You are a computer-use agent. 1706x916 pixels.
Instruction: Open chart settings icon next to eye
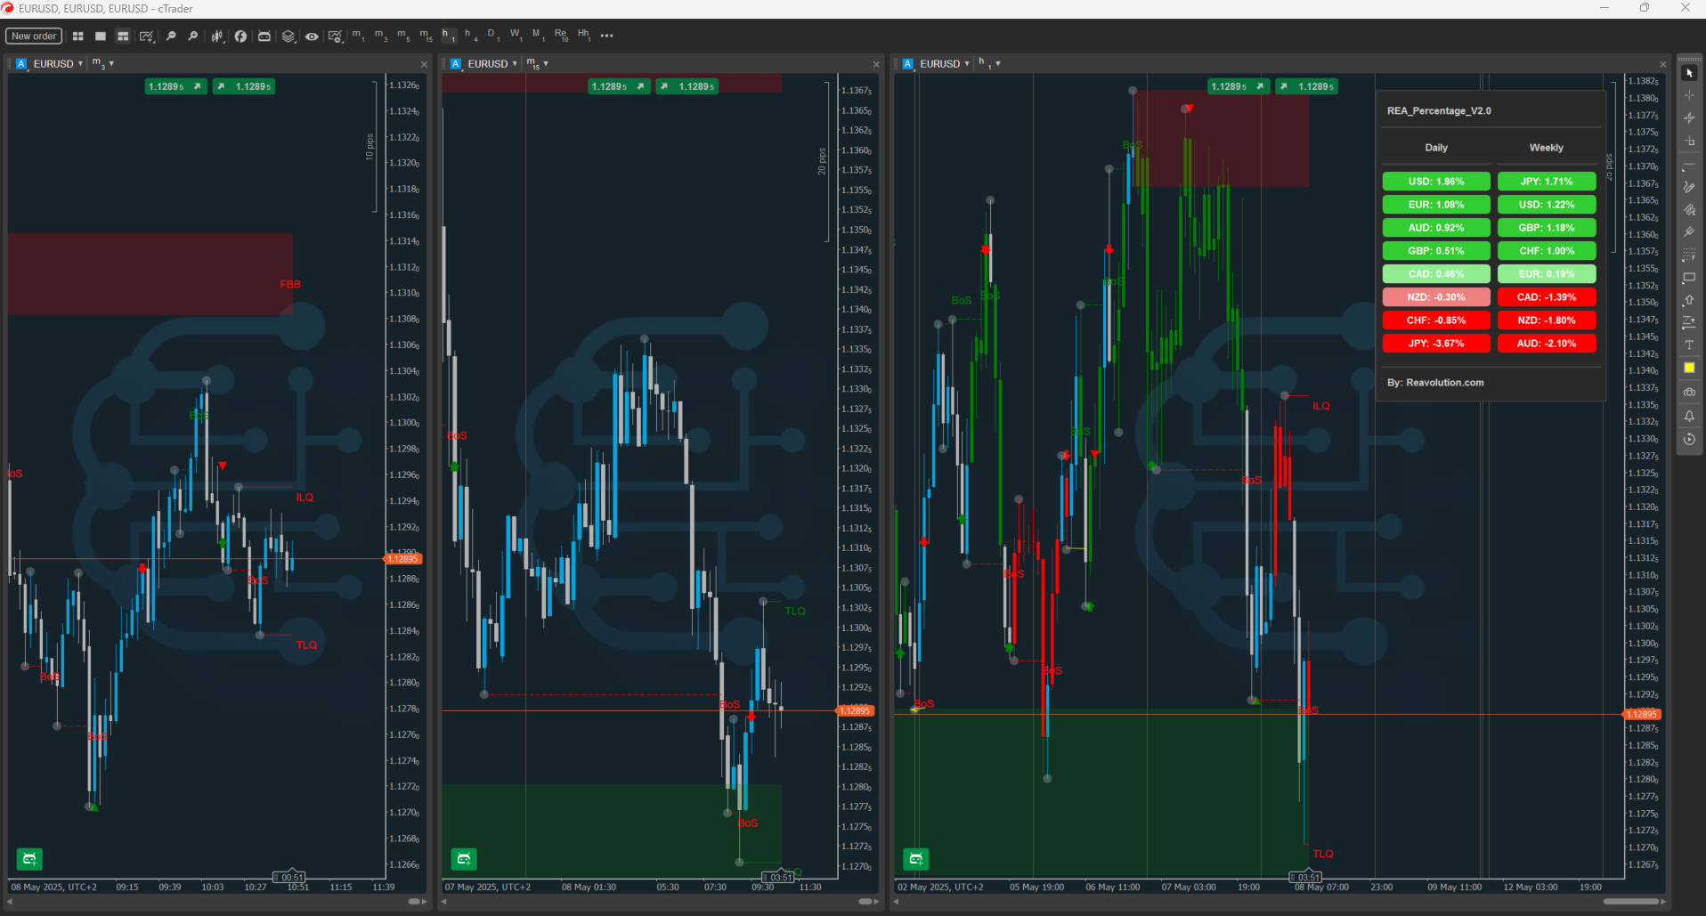(335, 36)
